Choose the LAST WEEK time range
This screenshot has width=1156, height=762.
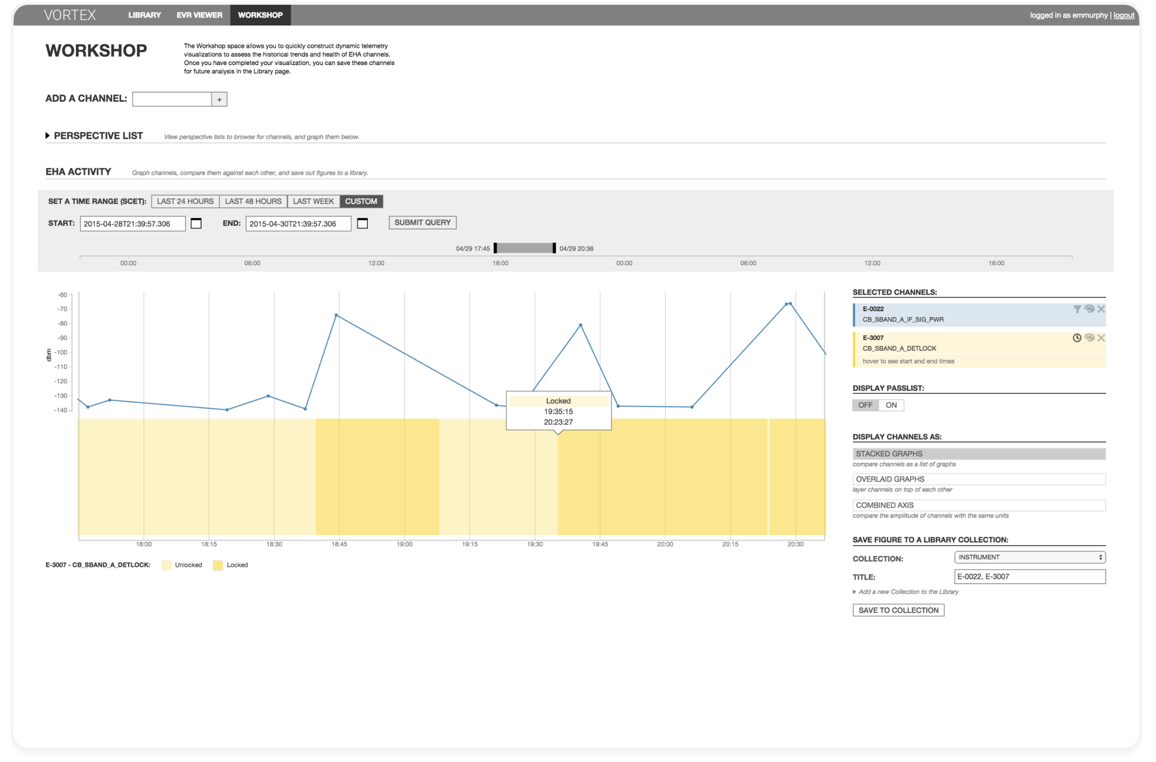click(x=314, y=201)
